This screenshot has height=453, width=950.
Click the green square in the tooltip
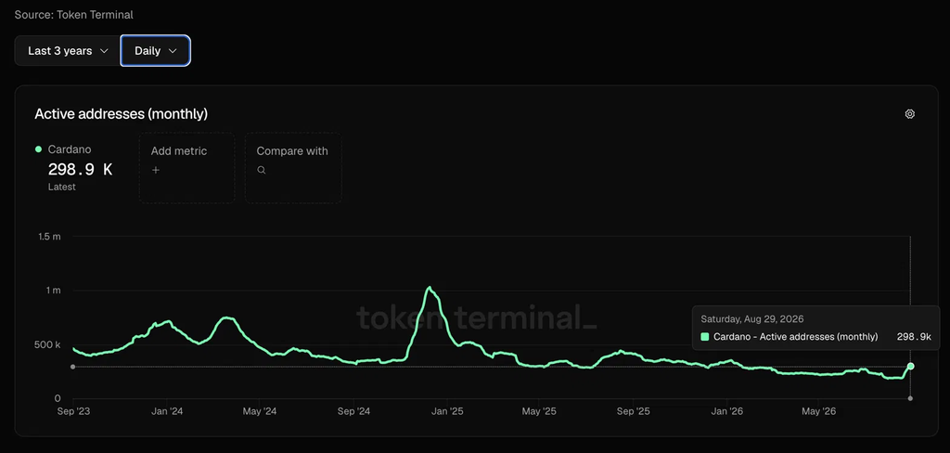pos(705,337)
